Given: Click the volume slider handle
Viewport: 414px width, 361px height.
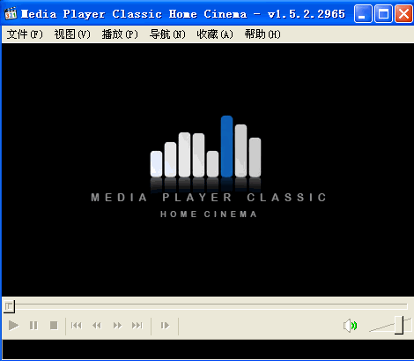Looking at the screenshot, I should coord(399,325).
